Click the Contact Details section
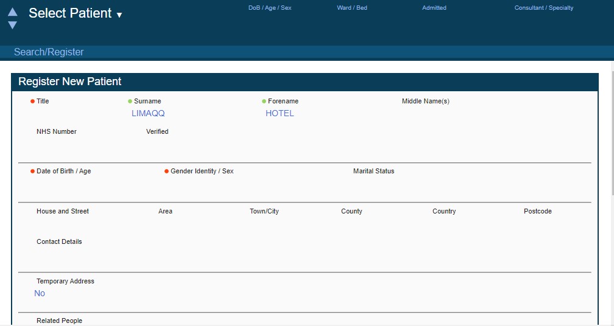The height and width of the screenshot is (326, 614). [x=59, y=241]
